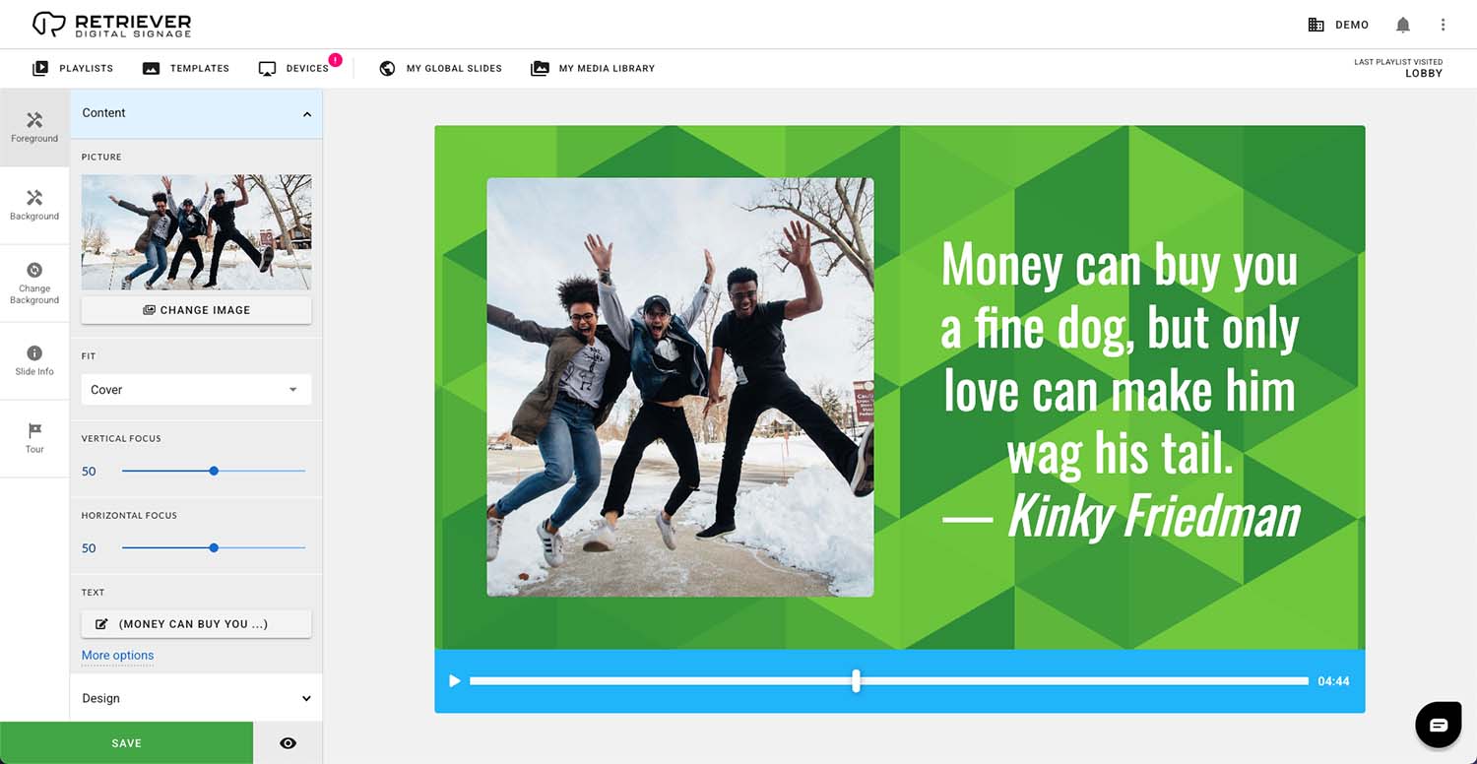Click the CHANGE IMAGE button
This screenshot has height=764, width=1477.
click(196, 310)
